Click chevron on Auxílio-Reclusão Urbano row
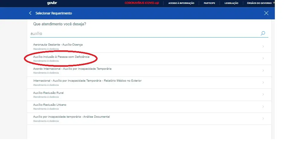Viewport: 285px width, 154px height. 263,107
